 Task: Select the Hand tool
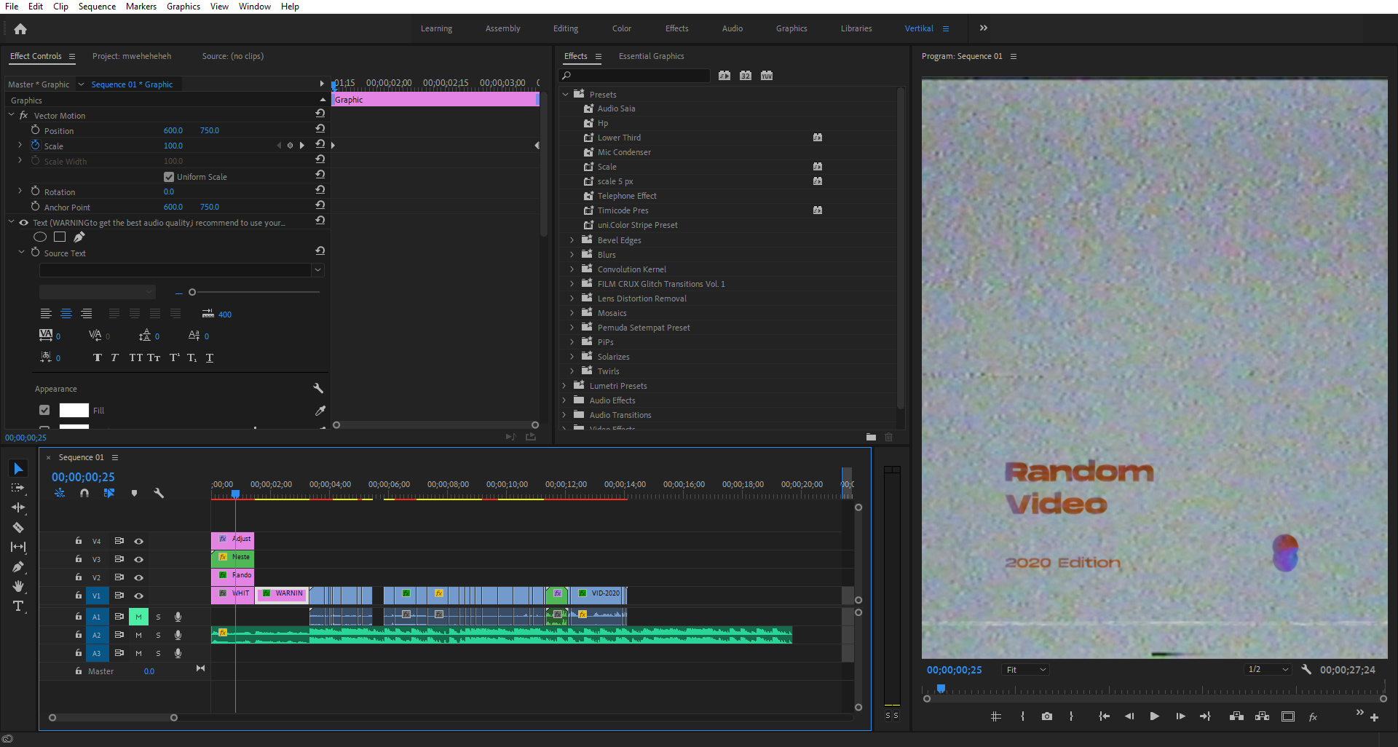point(18,586)
